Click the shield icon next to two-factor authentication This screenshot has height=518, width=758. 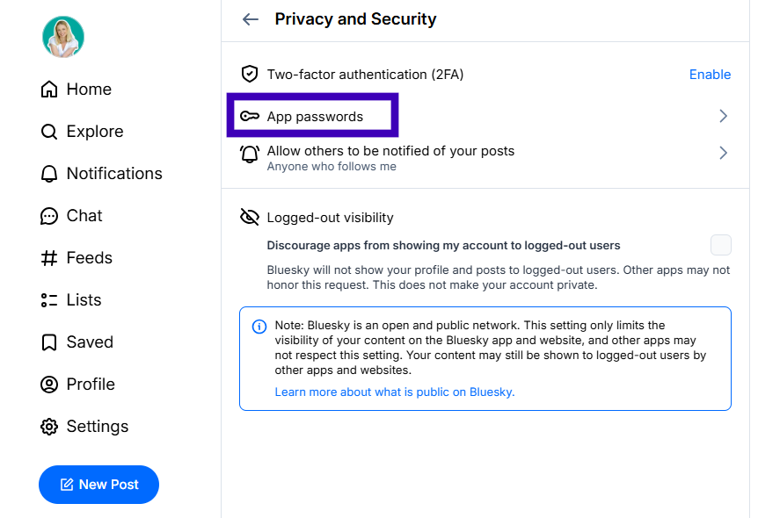(249, 74)
